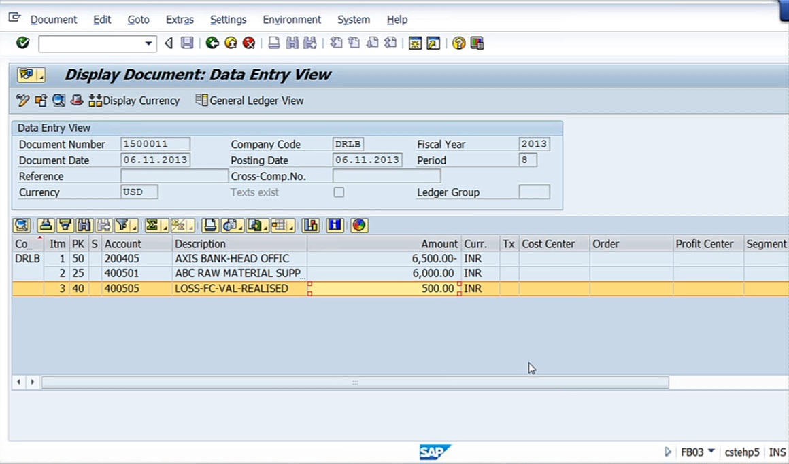The height and width of the screenshot is (464, 789).
Task: Click the Customize Local Layout icon
Action: click(477, 43)
